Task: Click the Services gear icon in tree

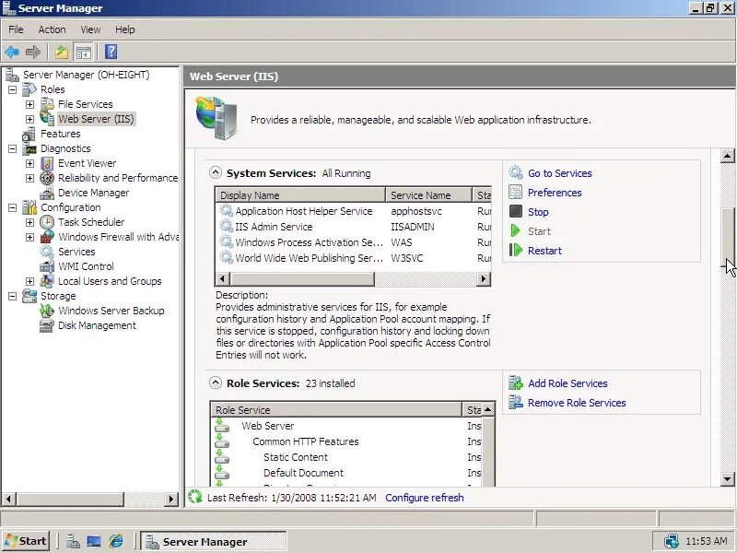Action: click(47, 252)
